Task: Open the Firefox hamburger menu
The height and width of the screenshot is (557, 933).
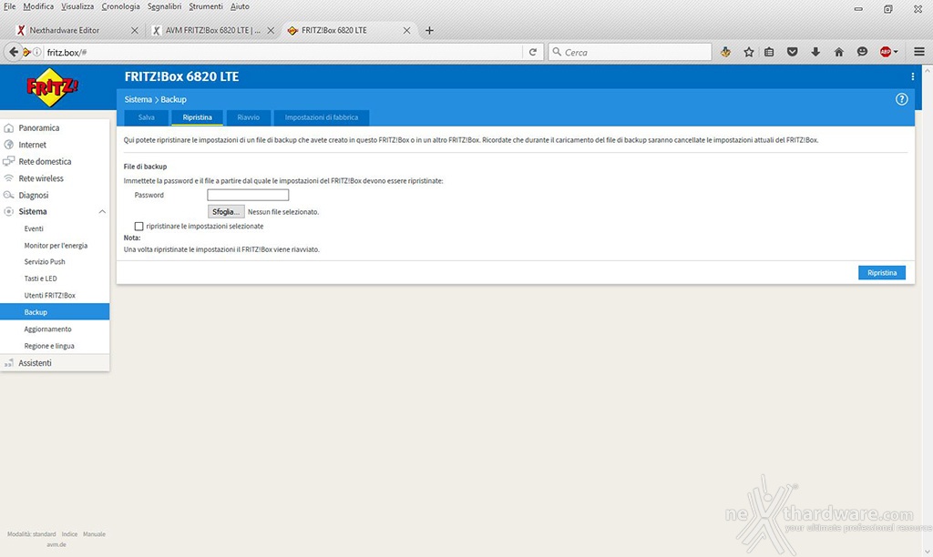Action: [x=919, y=52]
